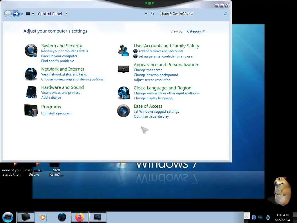Click the computer icon in the address bar
Screen dimensions: 297x223
pos(28,14)
